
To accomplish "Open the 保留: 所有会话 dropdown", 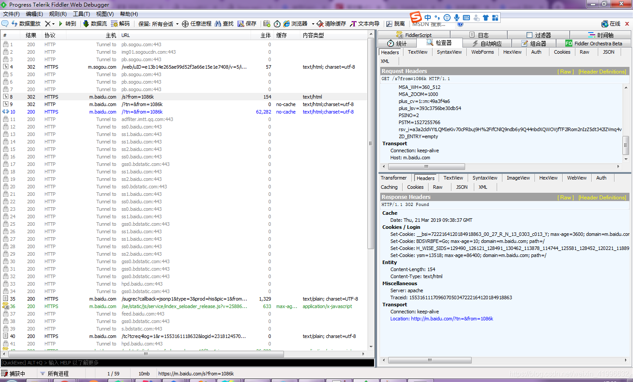I will [x=159, y=24].
